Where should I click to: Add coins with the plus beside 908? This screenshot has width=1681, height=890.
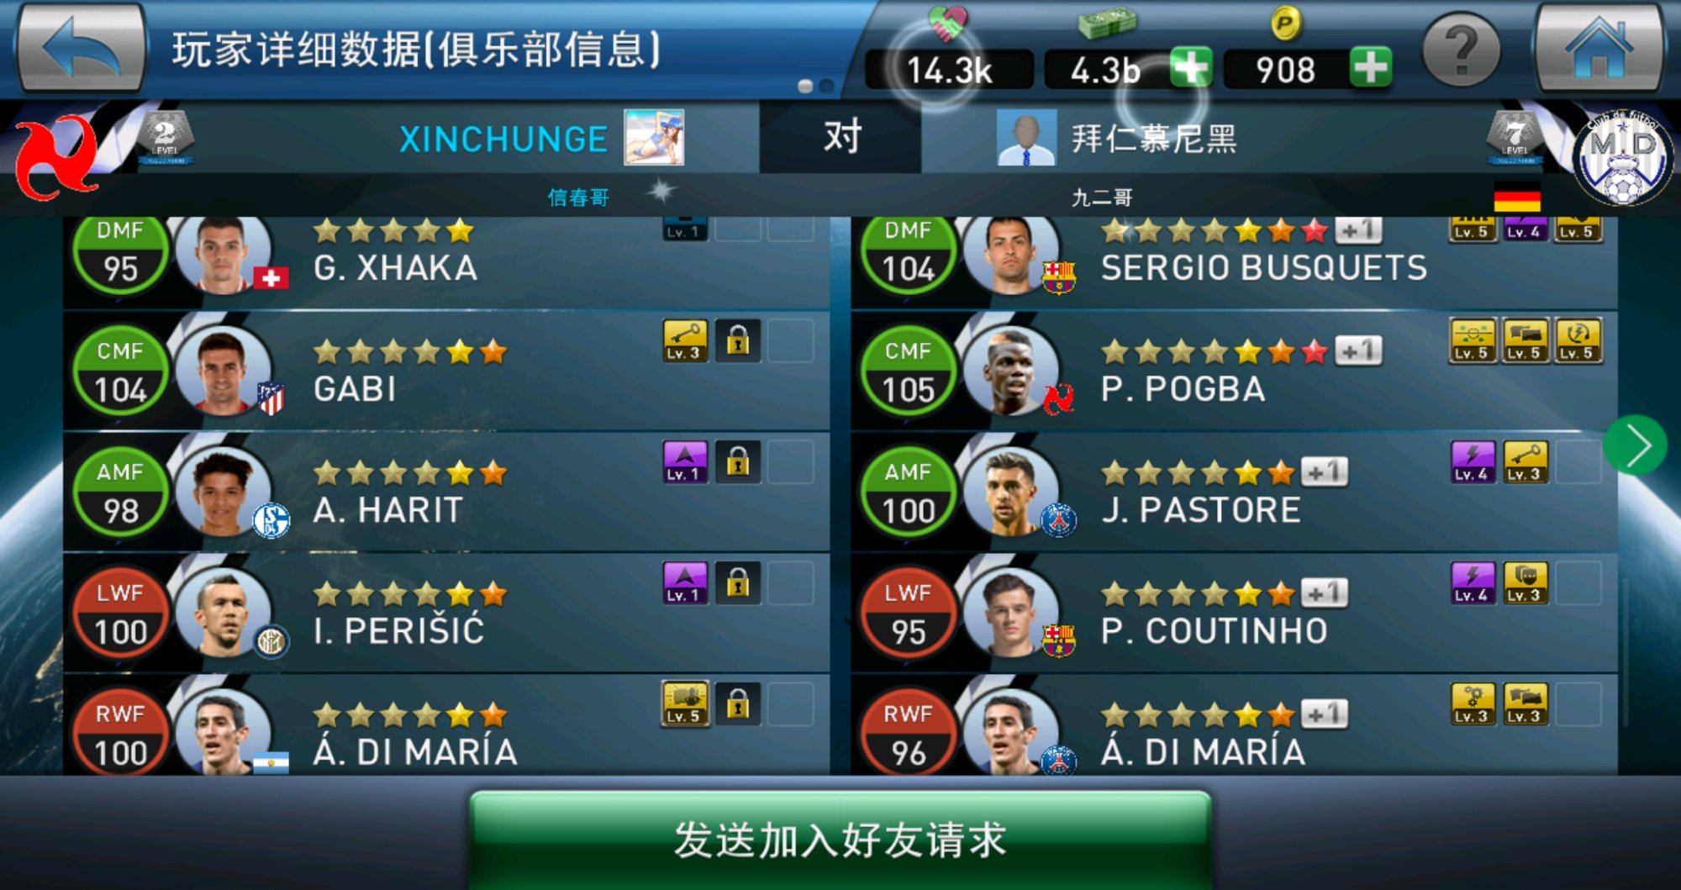1371,67
